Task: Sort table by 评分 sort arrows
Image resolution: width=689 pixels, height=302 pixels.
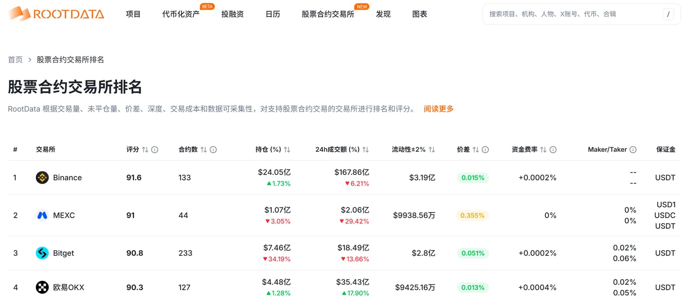Action: click(x=145, y=150)
